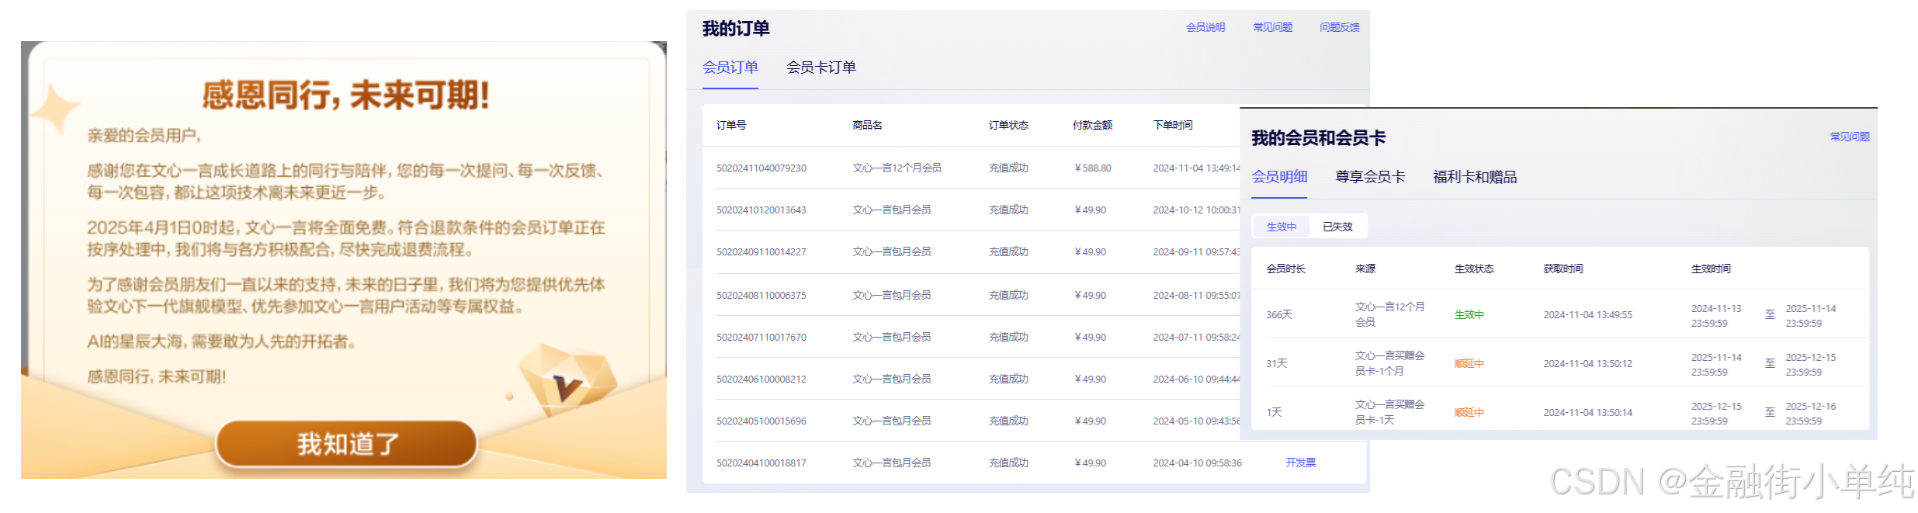Click the green 生效中 status in 366天 row
The width and height of the screenshot is (1918, 513).
click(1469, 314)
